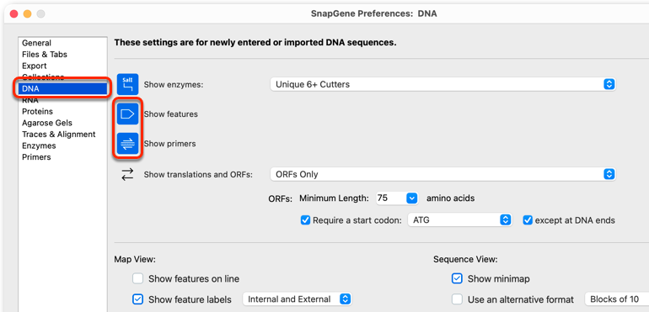Screen dimensions: 649x312
Task: Minimize the SnapGene Preferences window
Action: coord(27,14)
